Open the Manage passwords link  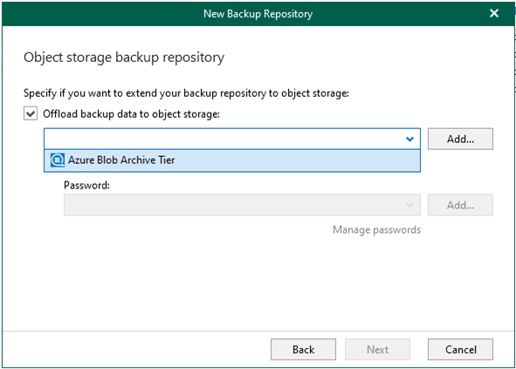click(x=376, y=229)
